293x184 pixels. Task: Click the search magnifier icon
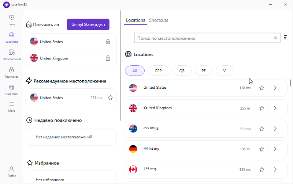[x=275, y=38]
